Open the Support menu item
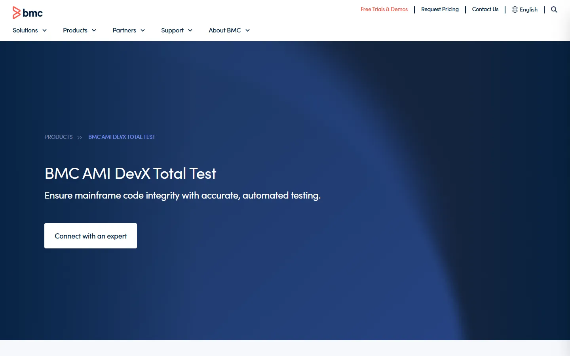Image resolution: width=570 pixels, height=356 pixels. (x=172, y=30)
